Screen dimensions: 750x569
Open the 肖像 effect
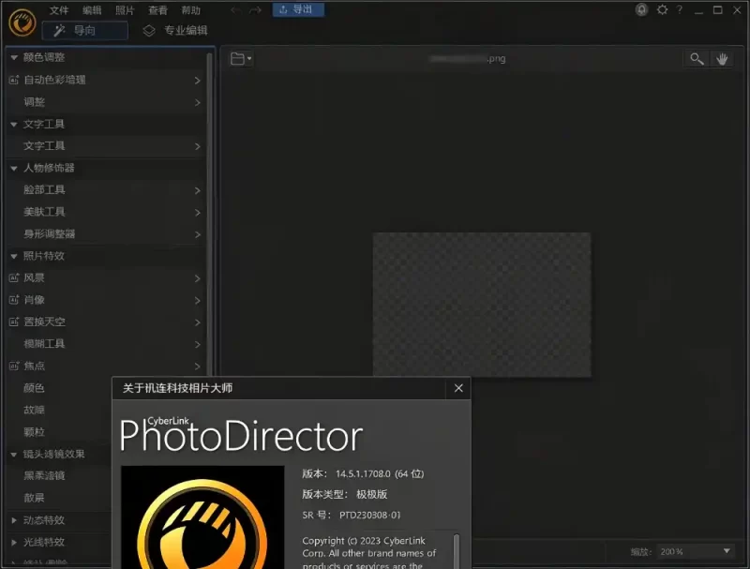click(x=105, y=300)
